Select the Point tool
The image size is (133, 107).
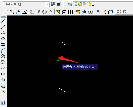point(3,97)
